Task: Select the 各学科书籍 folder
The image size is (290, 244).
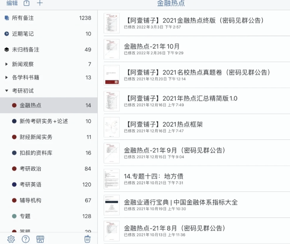Action: click(x=49, y=77)
